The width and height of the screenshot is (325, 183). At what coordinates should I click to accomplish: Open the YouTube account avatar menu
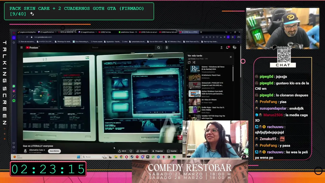point(234,48)
